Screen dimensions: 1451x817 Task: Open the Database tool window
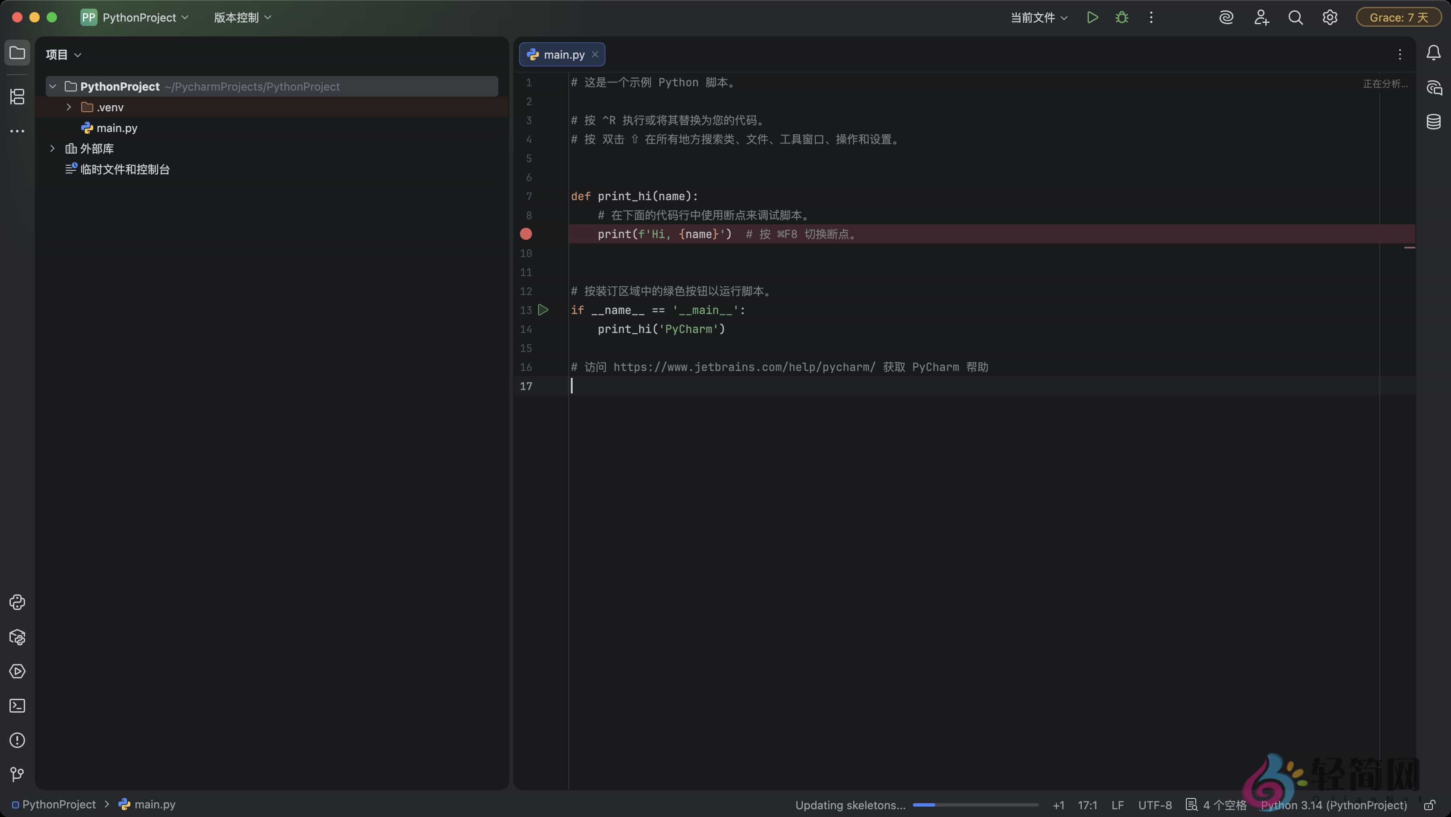coord(1434,122)
